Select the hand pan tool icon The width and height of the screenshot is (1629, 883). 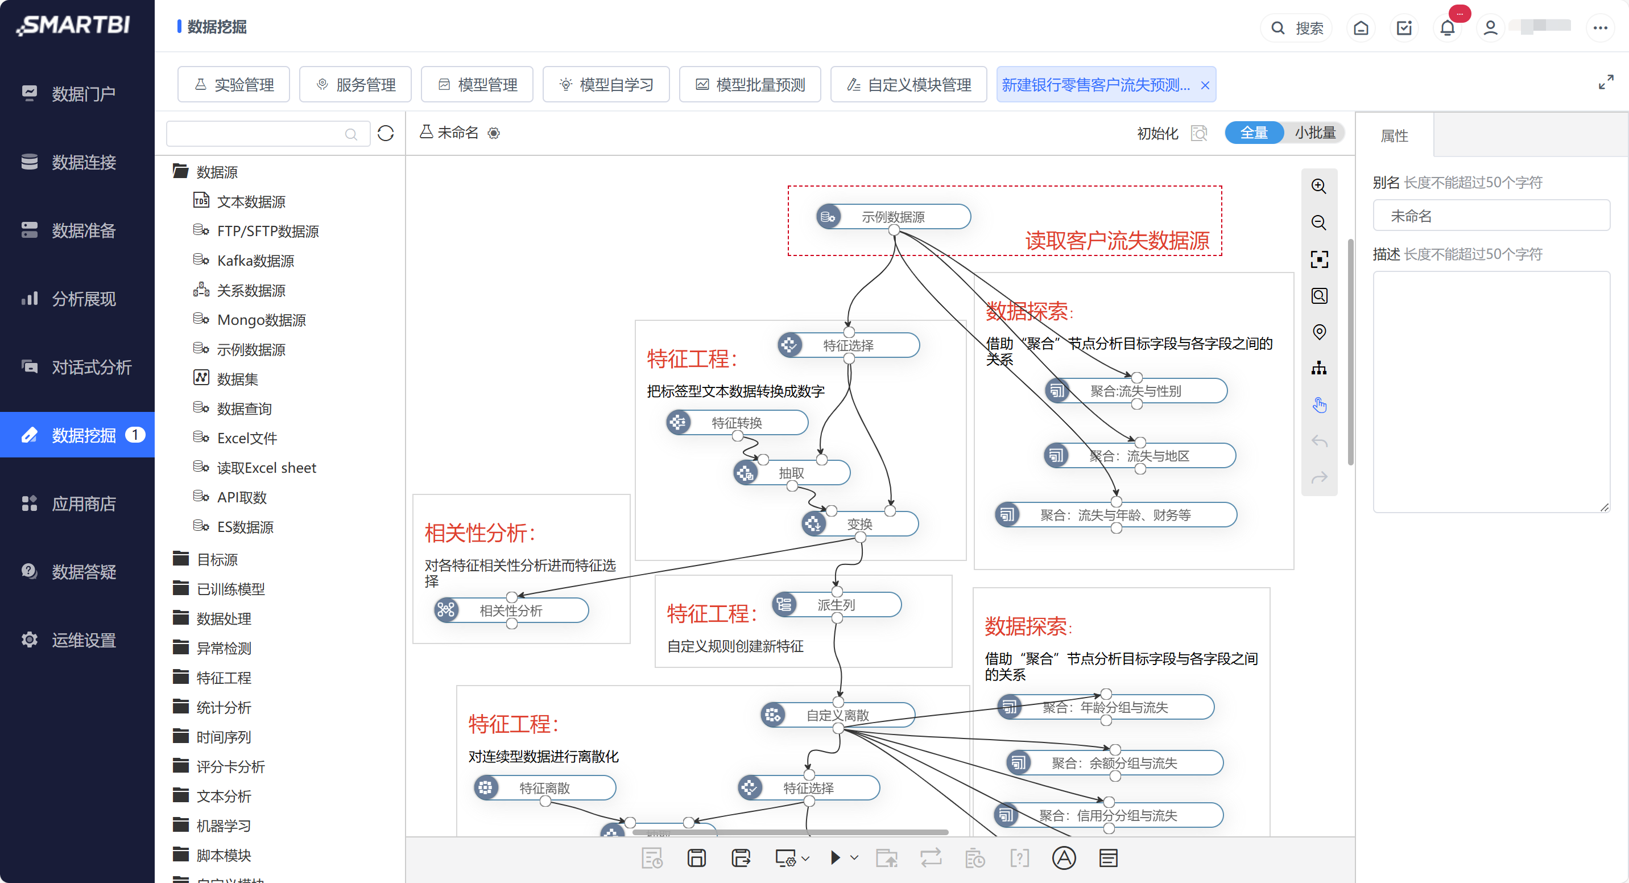(x=1319, y=405)
